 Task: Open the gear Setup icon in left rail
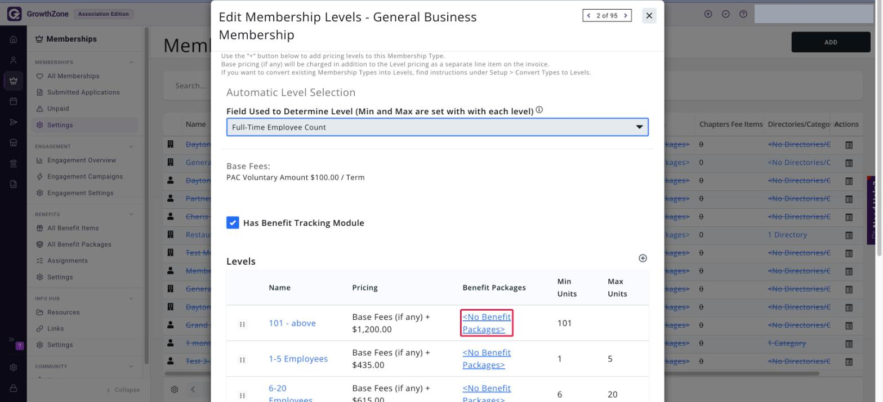14,368
